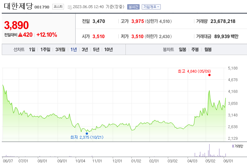Select the 1주일 line chart tab
The width and height of the screenshot is (247, 168).
tap(45, 49)
